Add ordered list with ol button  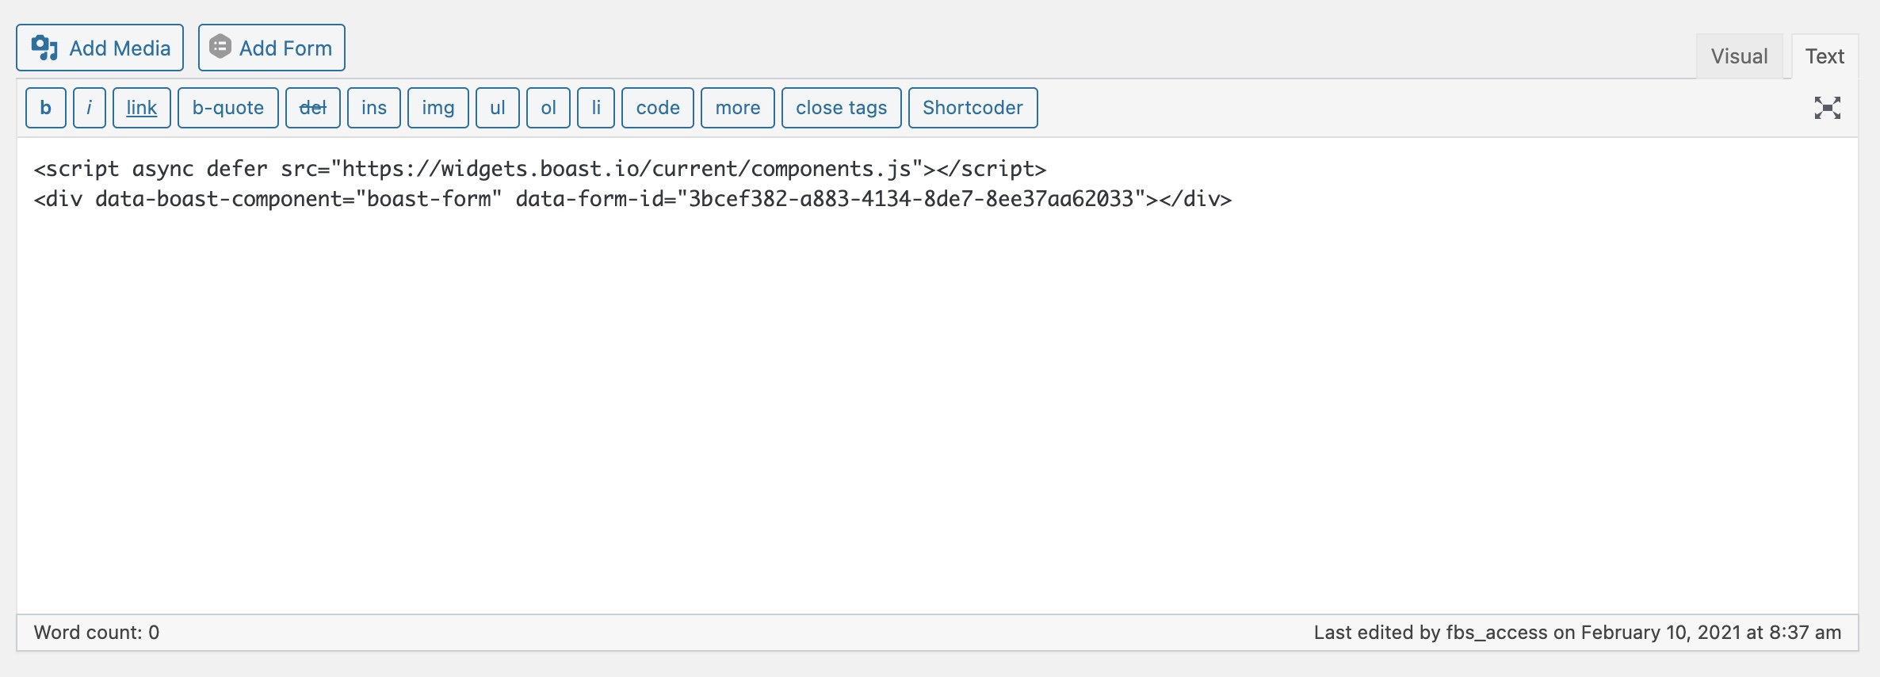click(x=548, y=108)
